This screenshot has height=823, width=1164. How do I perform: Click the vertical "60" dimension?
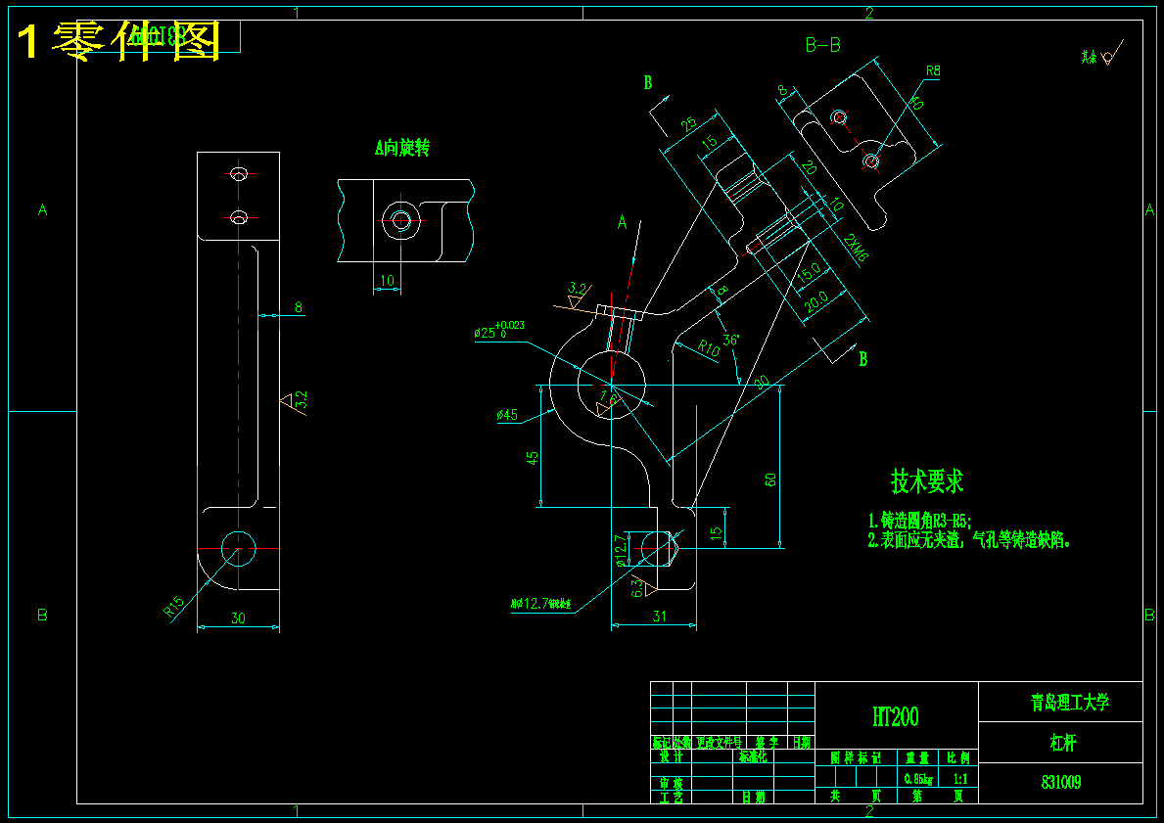coord(770,480)
